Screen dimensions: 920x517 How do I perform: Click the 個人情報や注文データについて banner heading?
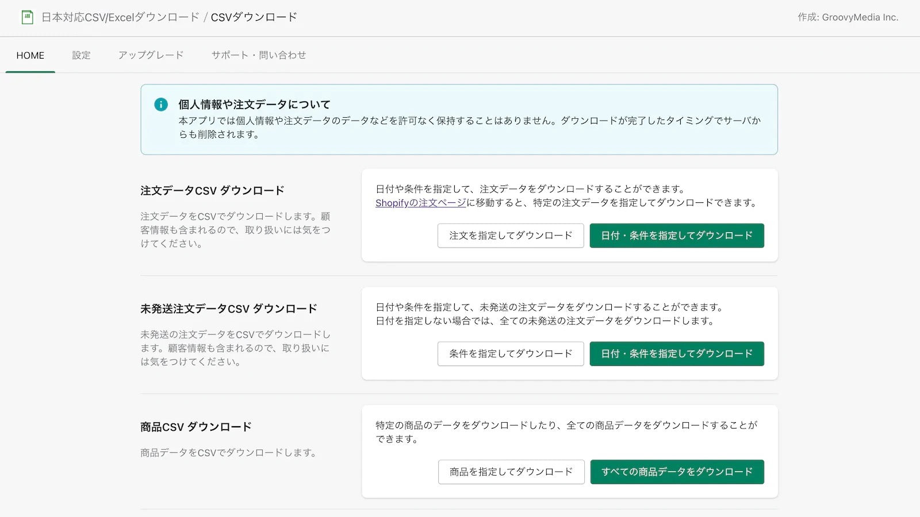tap(254, 105)
